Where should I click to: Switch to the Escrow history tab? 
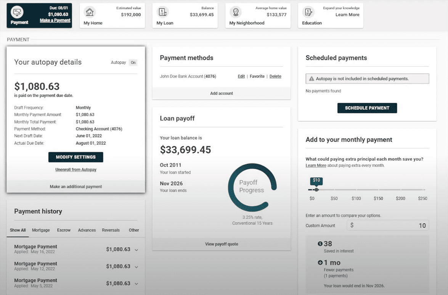point(64,230)
